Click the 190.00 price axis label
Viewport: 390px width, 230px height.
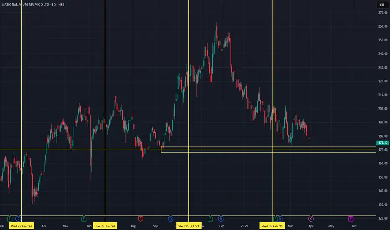[383, 123]
